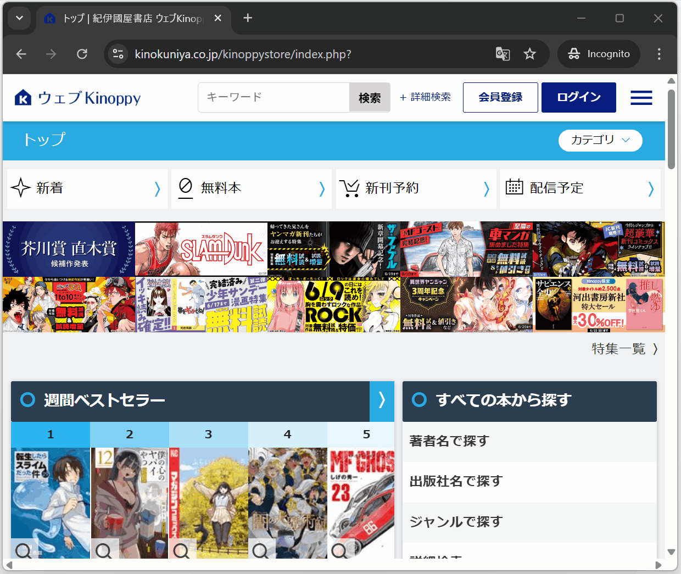Click the 週間ベストセラー circle icon

[x=27, y=400]
